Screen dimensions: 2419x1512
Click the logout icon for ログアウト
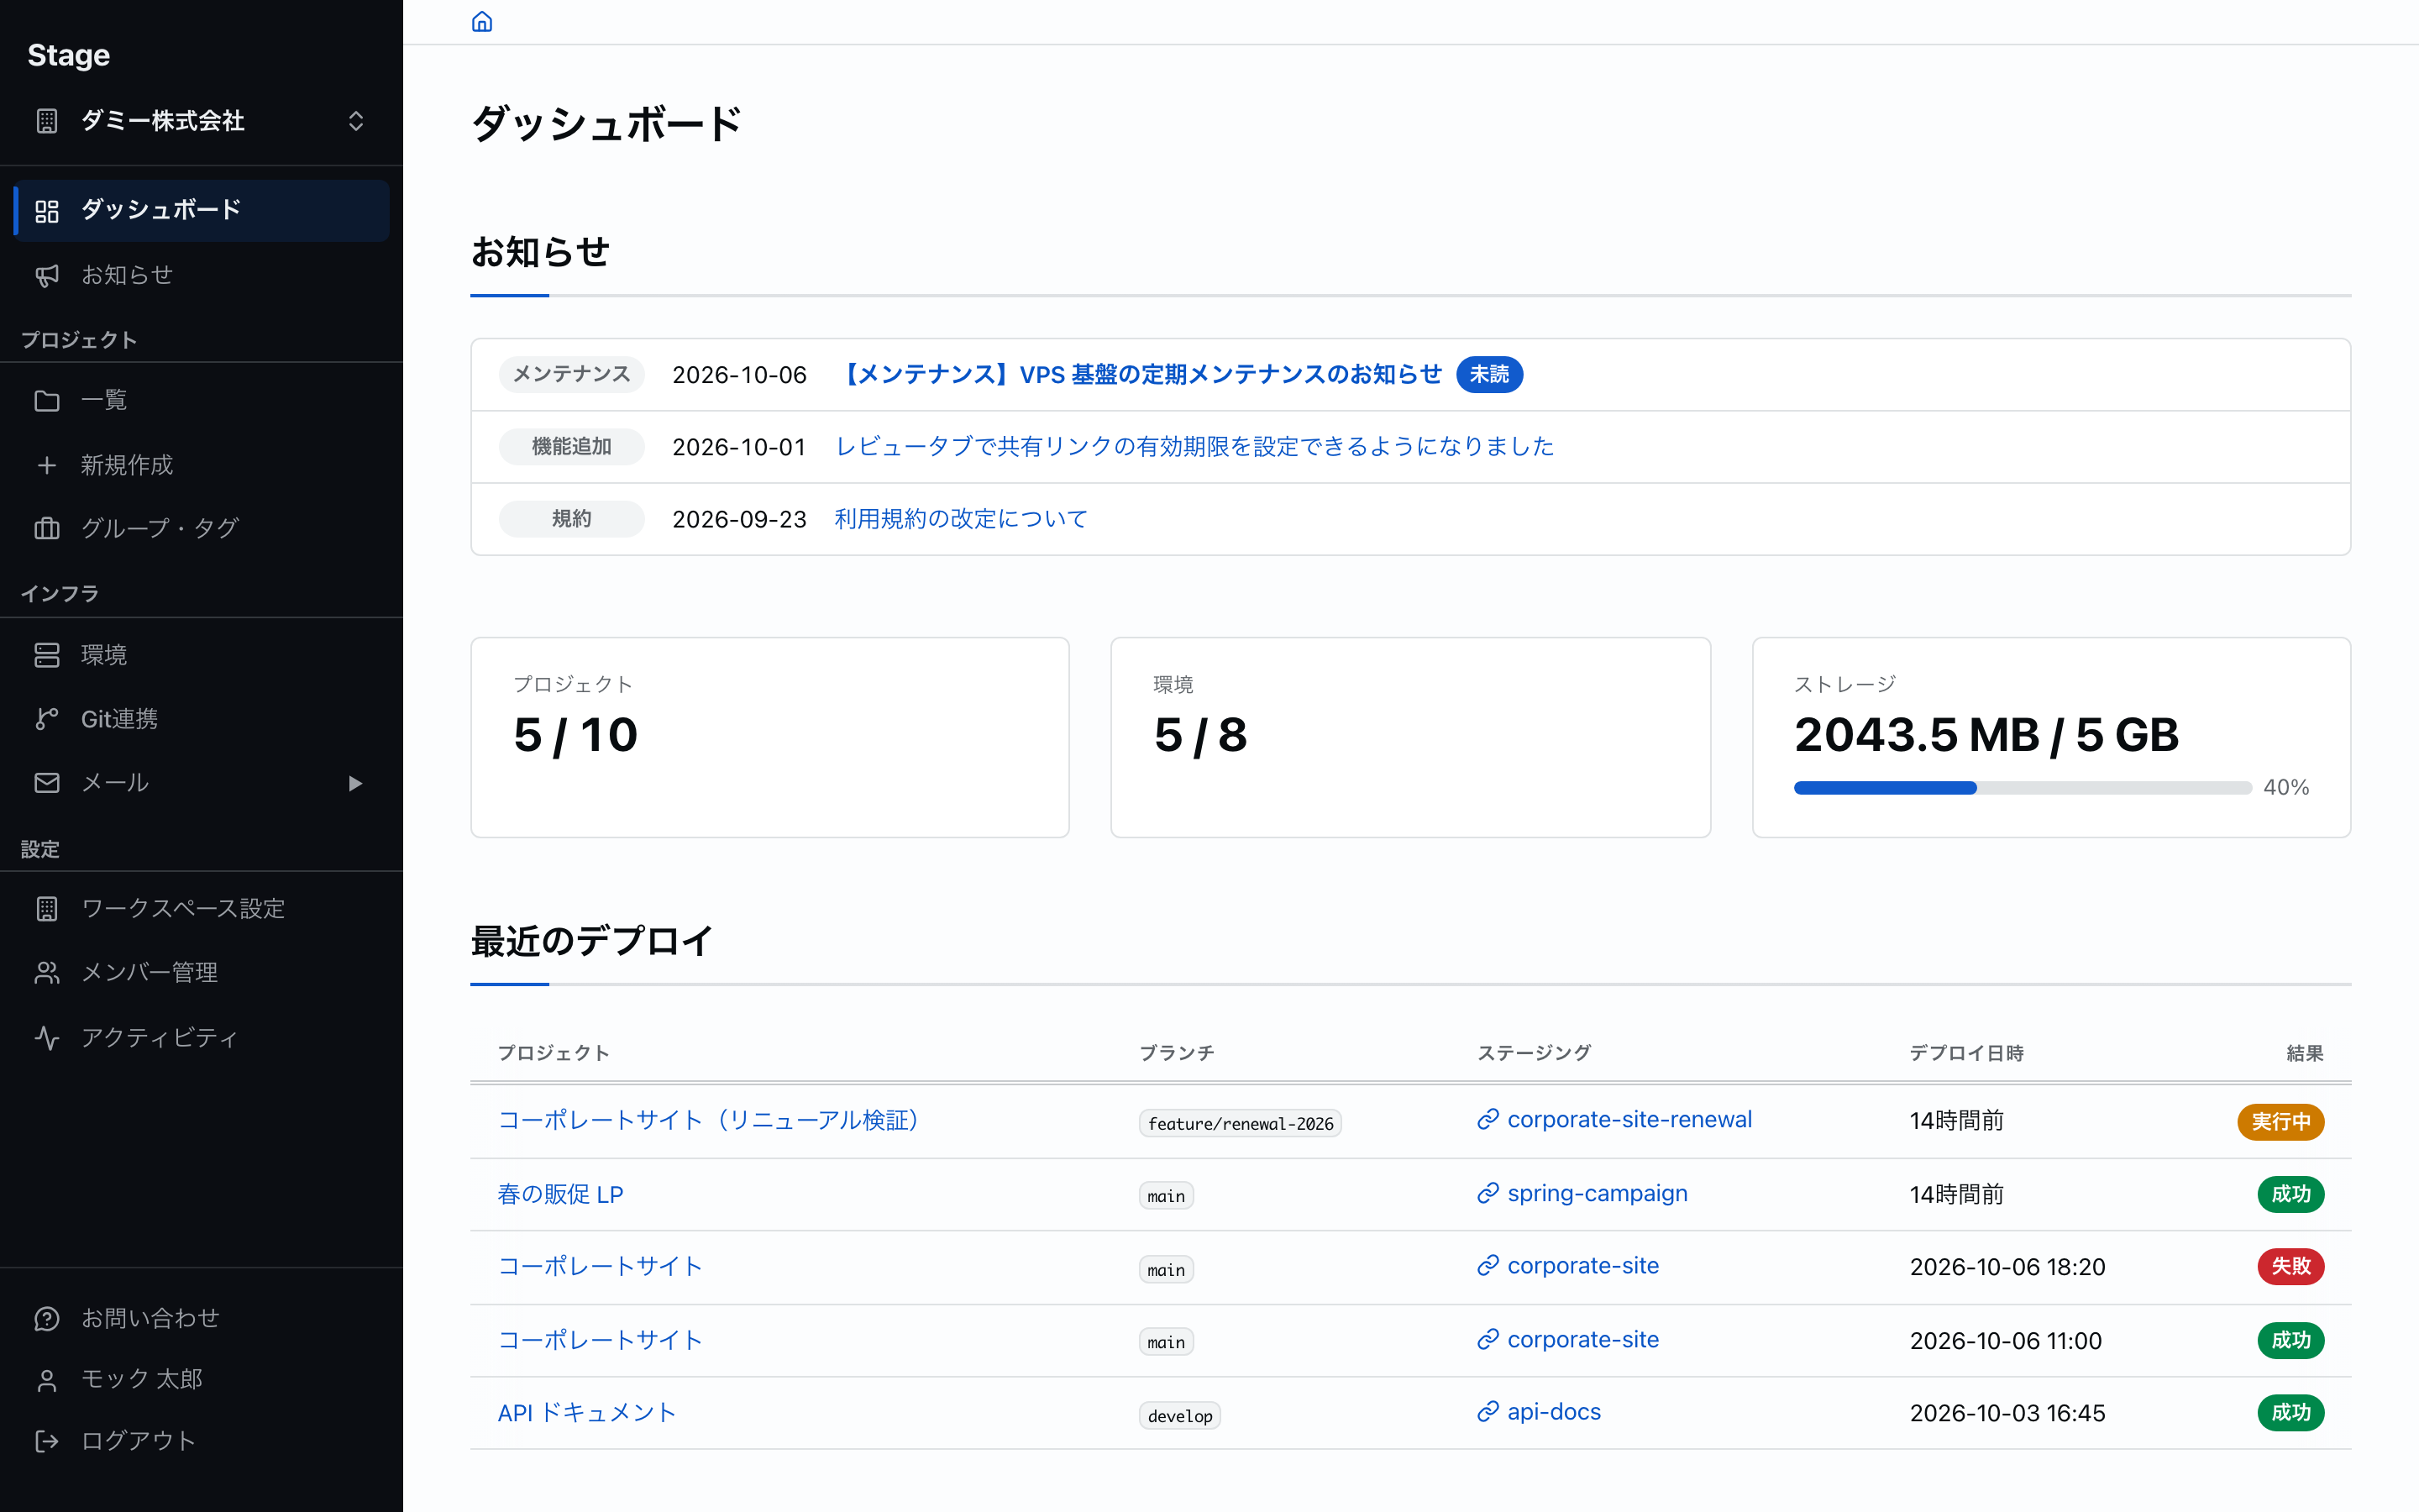coord(47,1441)
